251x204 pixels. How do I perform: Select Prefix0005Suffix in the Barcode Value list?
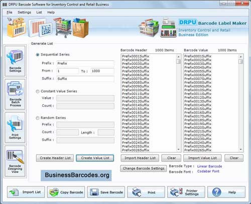pyautogui.click(x=198, y=71)
